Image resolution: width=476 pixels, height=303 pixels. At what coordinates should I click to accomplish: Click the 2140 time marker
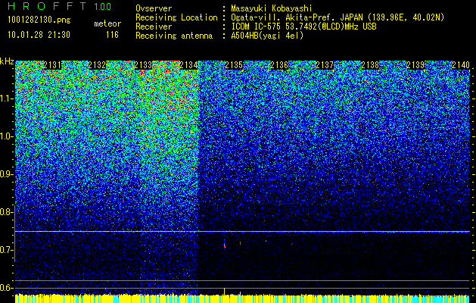pos(461,65)
